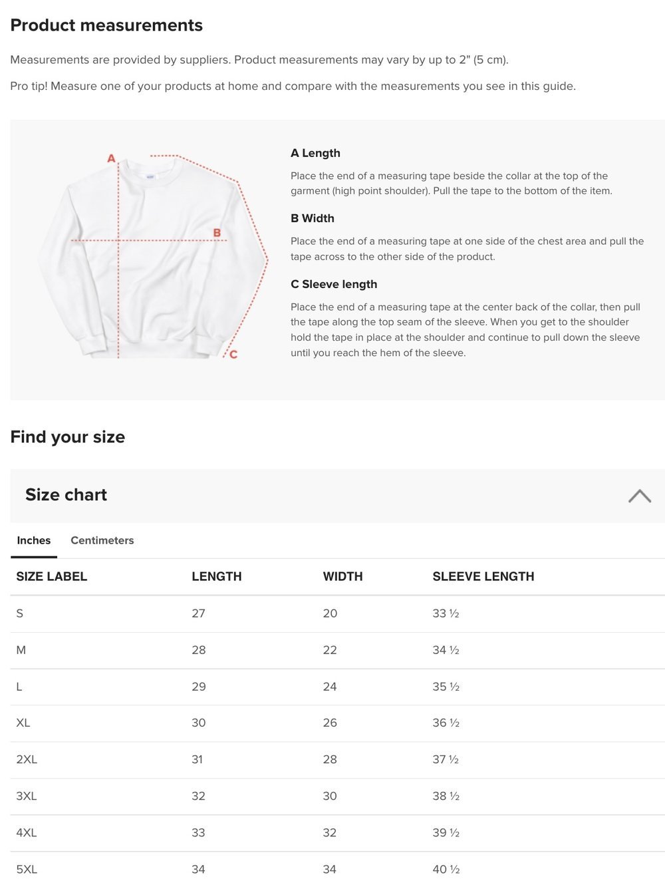Click the red letter B marker on diagram
Screen dimensions: 665x887
pyautogui.click(x=217, y=233)
